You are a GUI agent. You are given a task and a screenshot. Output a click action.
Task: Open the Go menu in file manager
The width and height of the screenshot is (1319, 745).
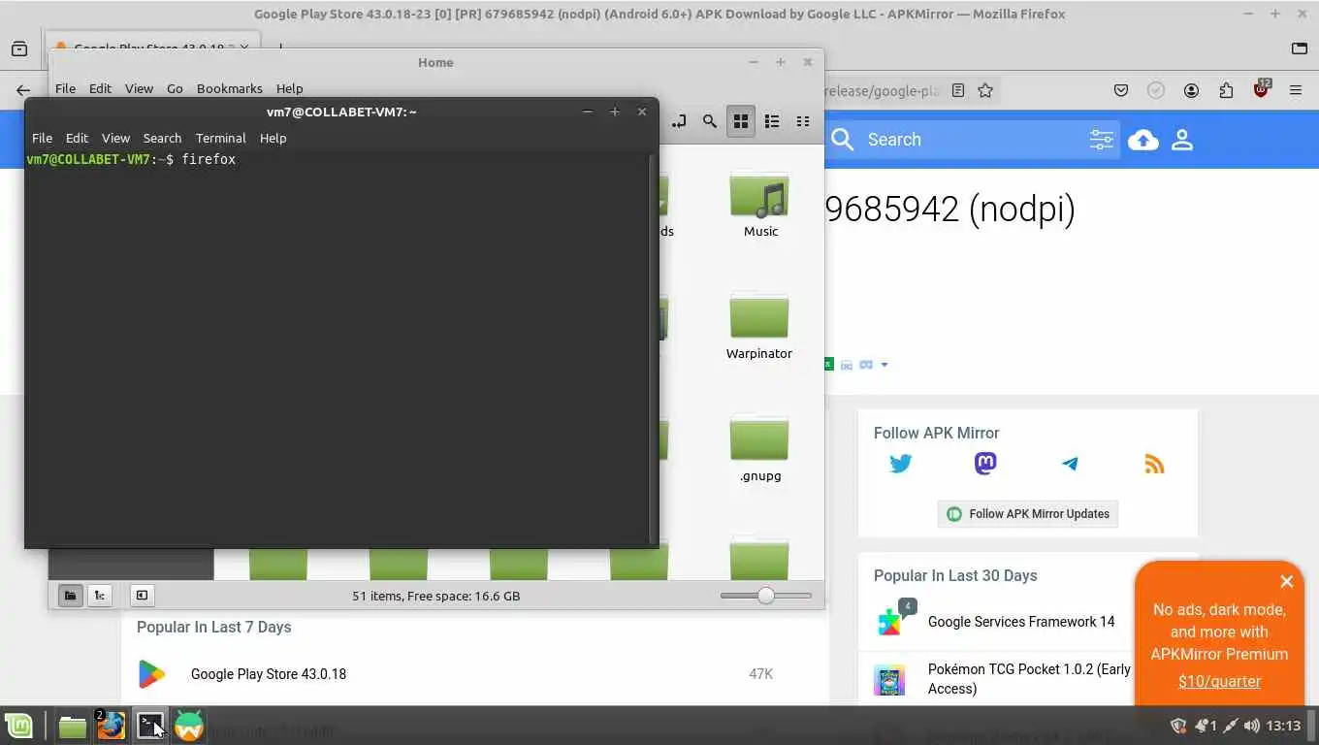175,88
